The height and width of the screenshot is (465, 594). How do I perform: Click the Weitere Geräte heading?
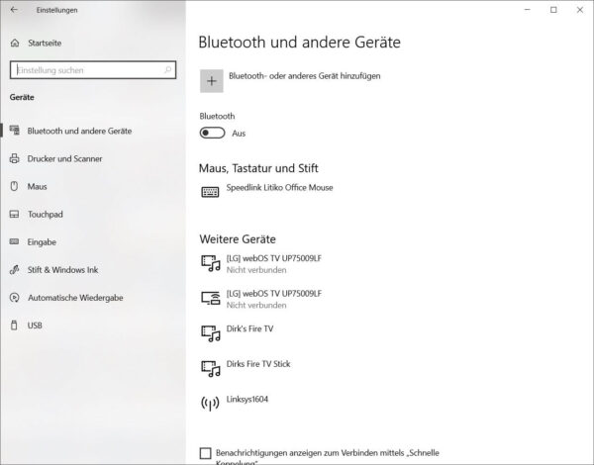pos(238,239)
